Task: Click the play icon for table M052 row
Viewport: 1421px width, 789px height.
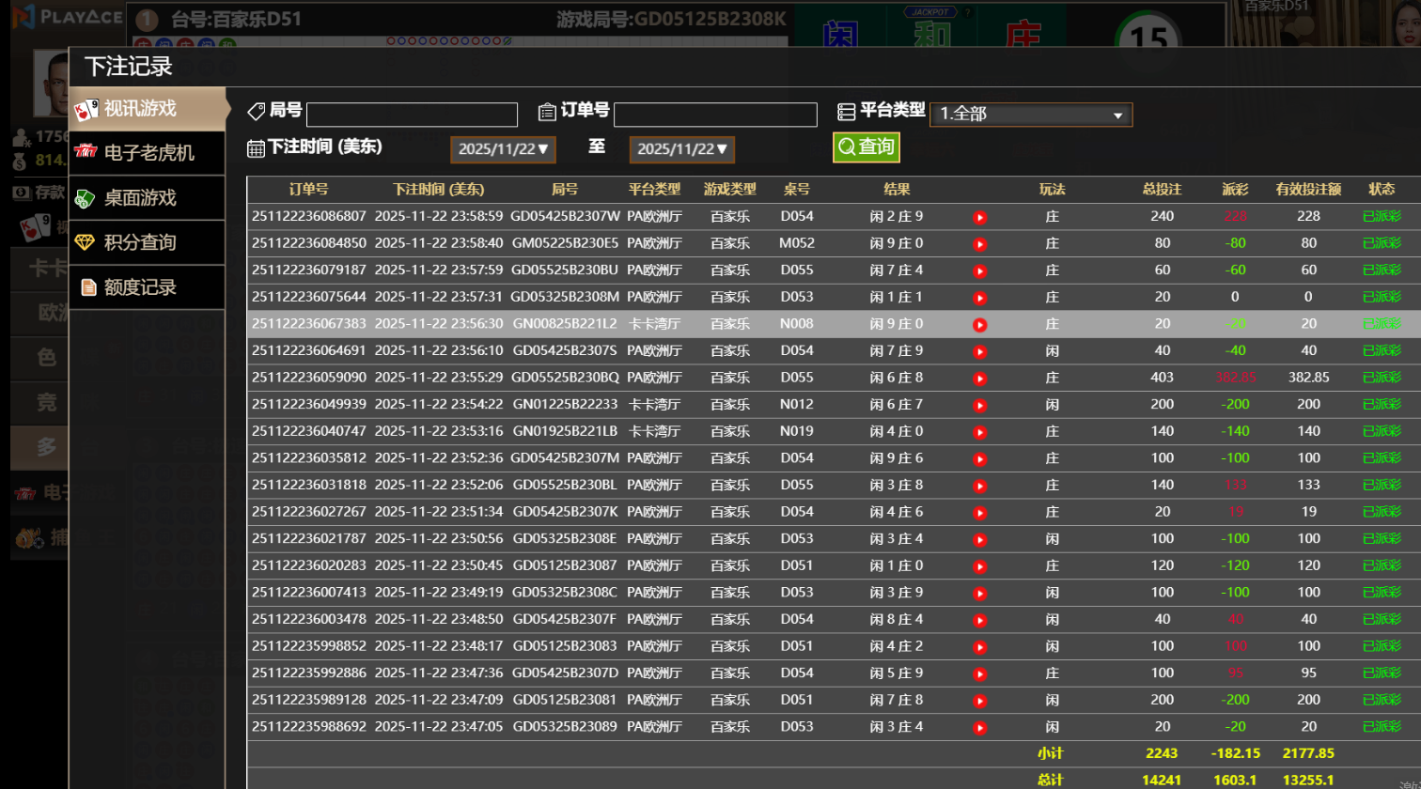Action: 979,244
